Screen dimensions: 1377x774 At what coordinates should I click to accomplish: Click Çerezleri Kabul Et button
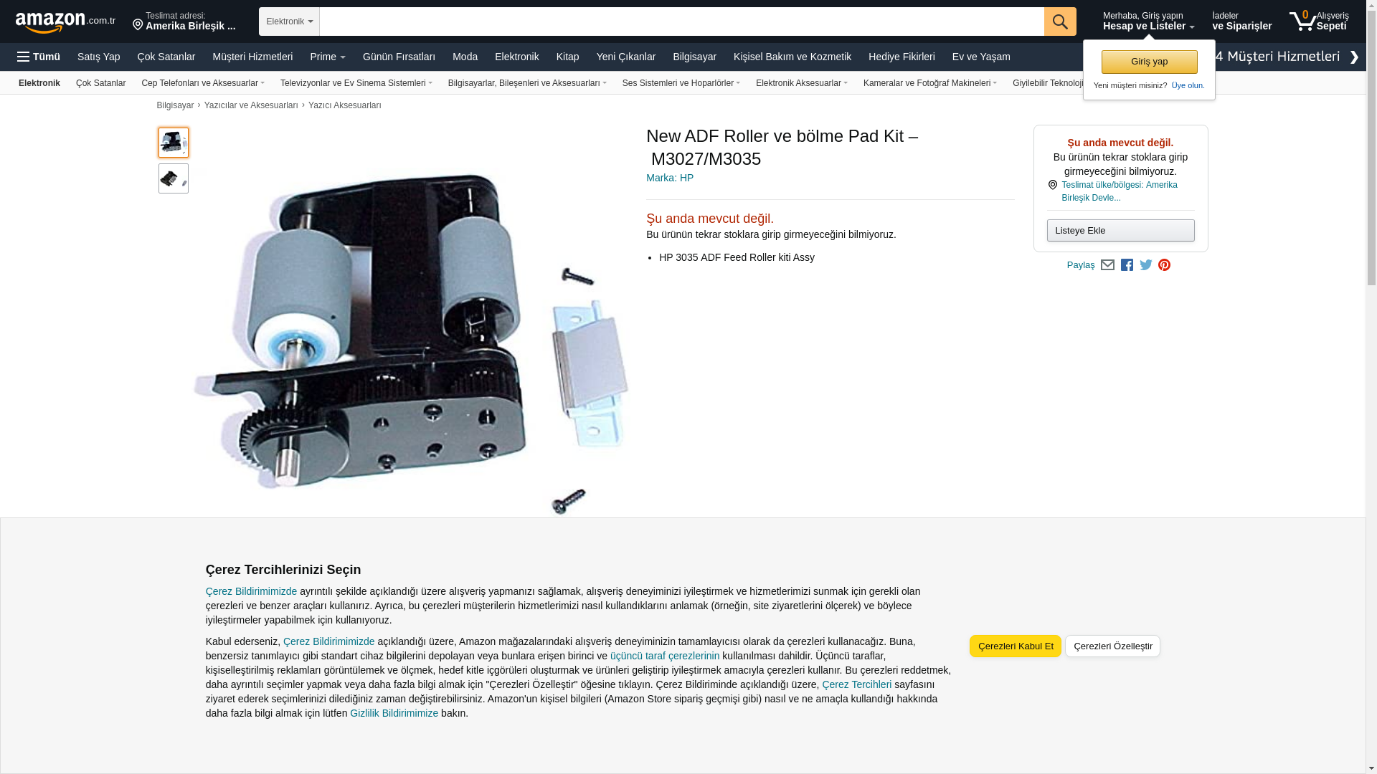pos(1016,646)
